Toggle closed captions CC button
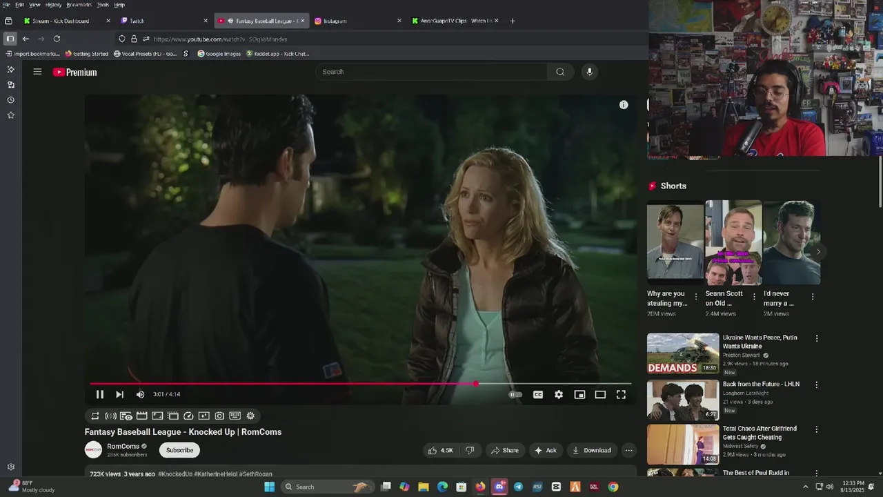 tap(538, 394)
